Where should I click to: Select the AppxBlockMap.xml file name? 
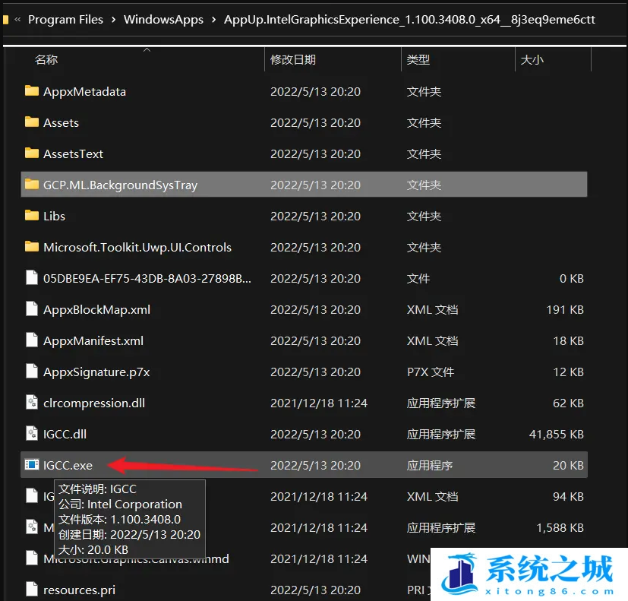pyautogui.click(x=96, y=309)
